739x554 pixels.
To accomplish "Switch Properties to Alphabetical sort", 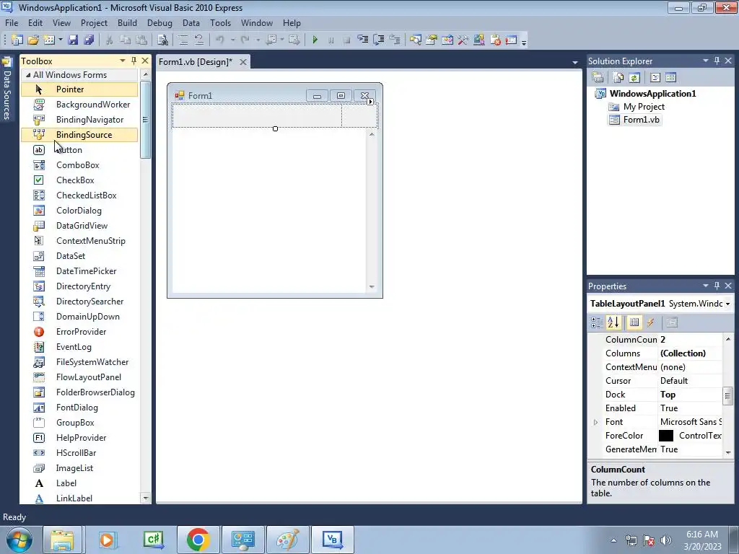I will (613, 322).
